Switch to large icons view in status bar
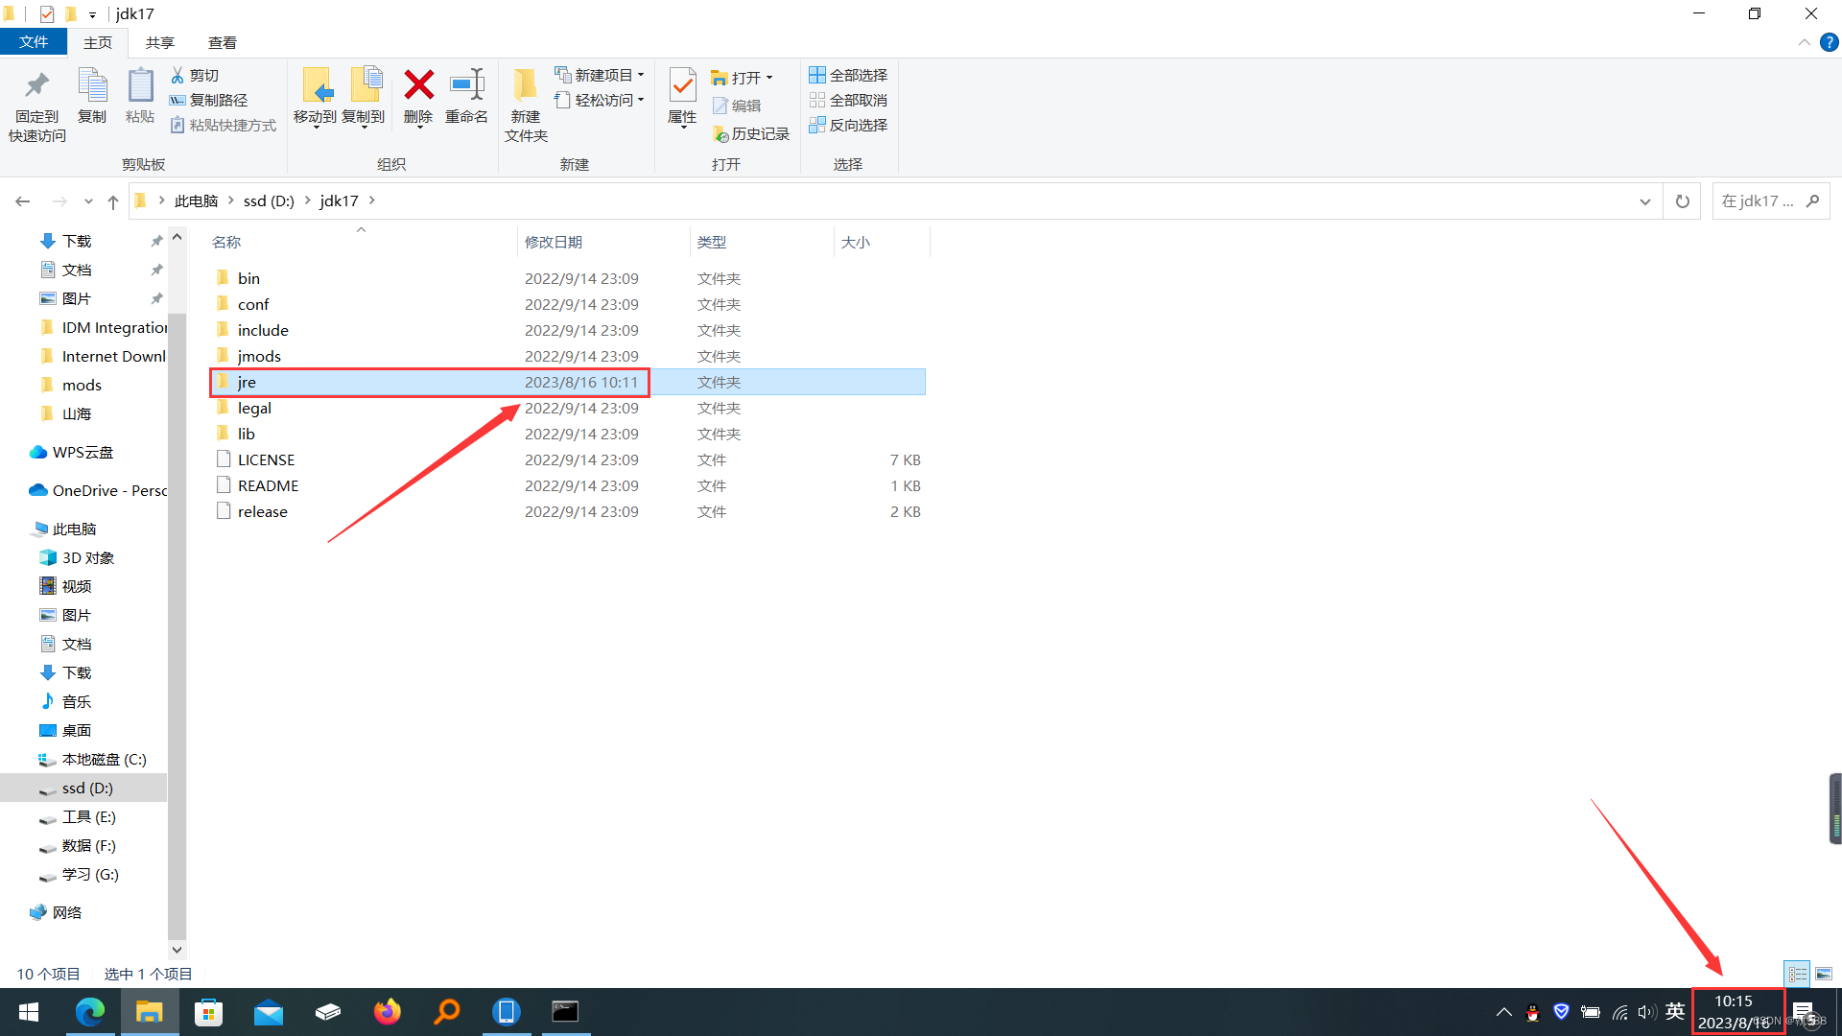Image resolution: width=1842 pixels, height=1036 pixels. [1823, 974]
